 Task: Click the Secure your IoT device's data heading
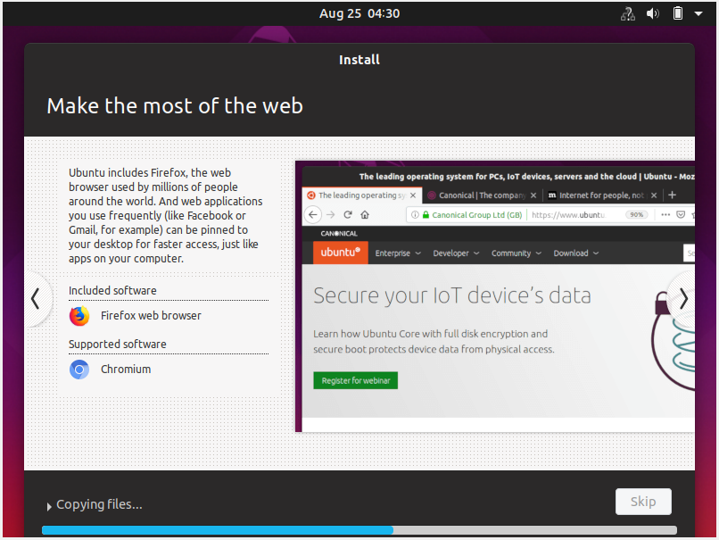click(452, 295)
